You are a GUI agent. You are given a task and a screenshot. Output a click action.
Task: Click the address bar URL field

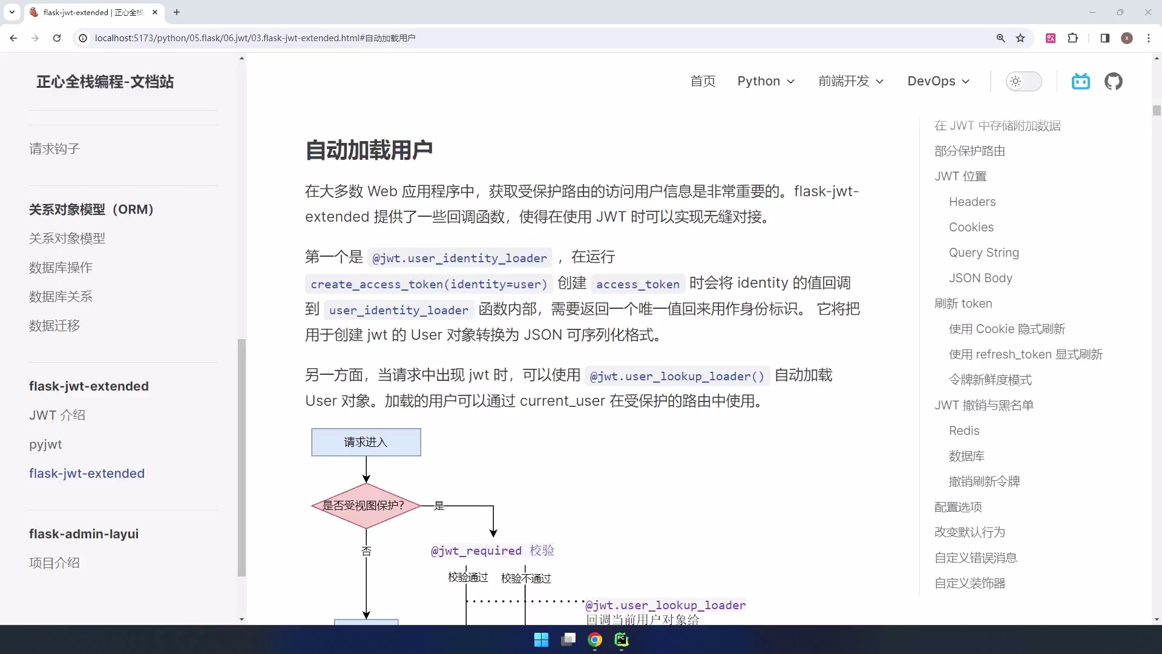pos(254,38)
